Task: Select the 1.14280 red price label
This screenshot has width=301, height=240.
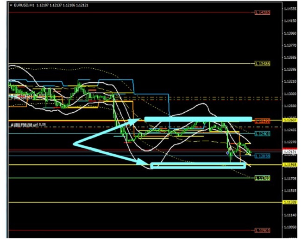Action: [x=262, y=12]
